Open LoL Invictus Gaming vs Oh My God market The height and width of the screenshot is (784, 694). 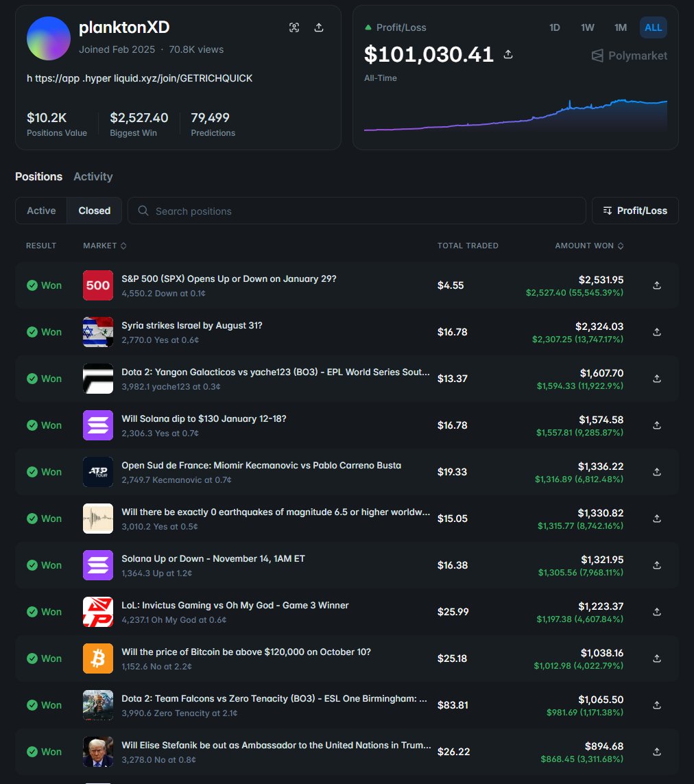click(x=235, y=605)
